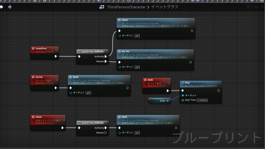Edit the Start Time value 0.000000
This screenshot has height=149, width=265.
pyautogui.click(x=202, y=100)
